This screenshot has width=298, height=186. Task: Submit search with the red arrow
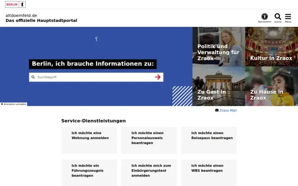coord(158,77)
